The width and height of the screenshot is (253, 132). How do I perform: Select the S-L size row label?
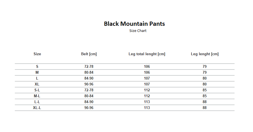point(37,90)
